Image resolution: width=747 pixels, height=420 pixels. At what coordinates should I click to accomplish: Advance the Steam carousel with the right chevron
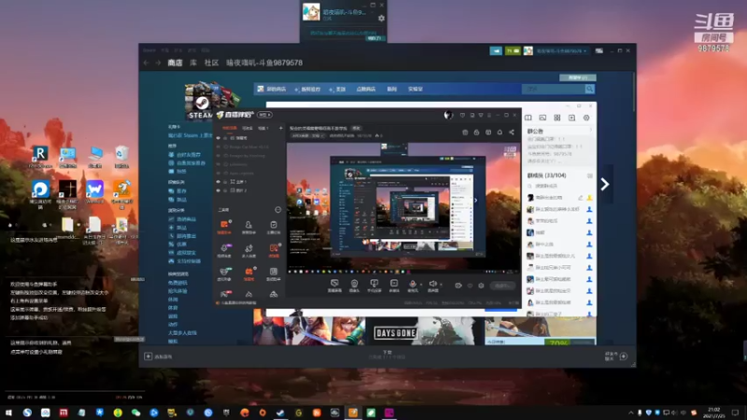605,184
